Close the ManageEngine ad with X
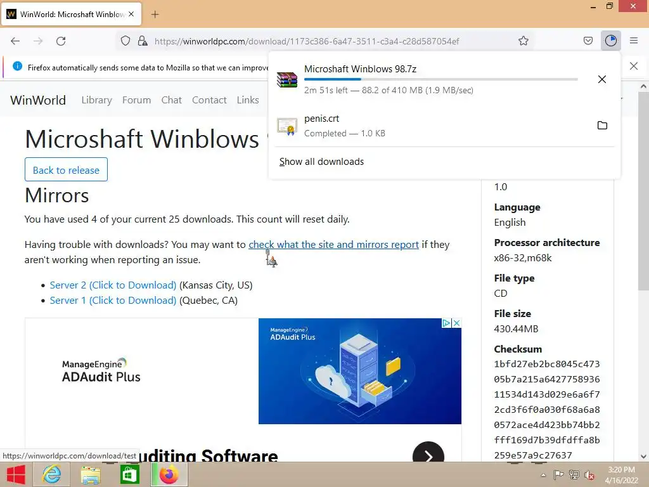Image resolution: width=649 pixels, height=487 pixels. point(456,323)
